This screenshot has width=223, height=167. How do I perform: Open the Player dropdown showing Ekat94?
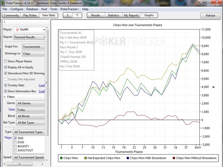(29, 30)
